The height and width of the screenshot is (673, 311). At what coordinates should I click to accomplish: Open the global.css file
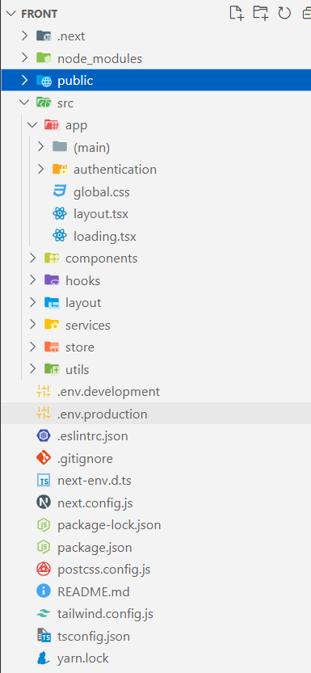click(102, 191)
